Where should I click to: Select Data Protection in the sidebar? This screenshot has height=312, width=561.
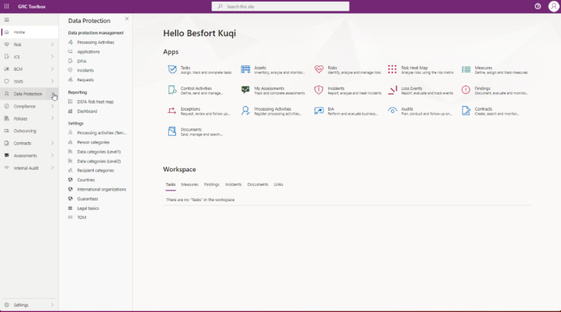[x=28, y=94]
